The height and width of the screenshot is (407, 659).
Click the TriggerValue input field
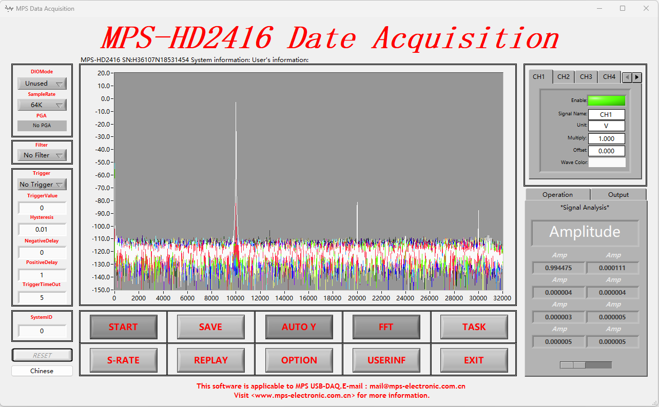tap(42, 208)
